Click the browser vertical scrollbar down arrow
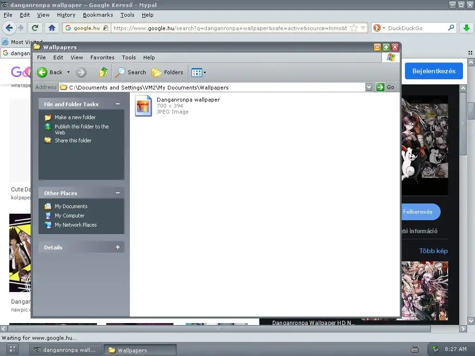The image size is (475, 356). (x=471, y=321)
